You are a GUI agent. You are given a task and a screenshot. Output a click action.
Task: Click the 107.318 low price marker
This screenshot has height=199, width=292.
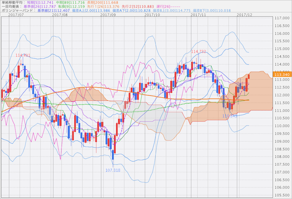click(x=112, y=170)
